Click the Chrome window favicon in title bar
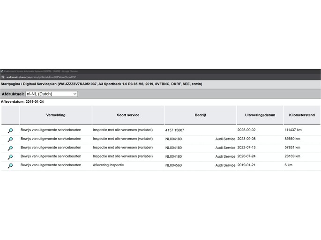This screenshot has width=321, height=240. (2, 71)
